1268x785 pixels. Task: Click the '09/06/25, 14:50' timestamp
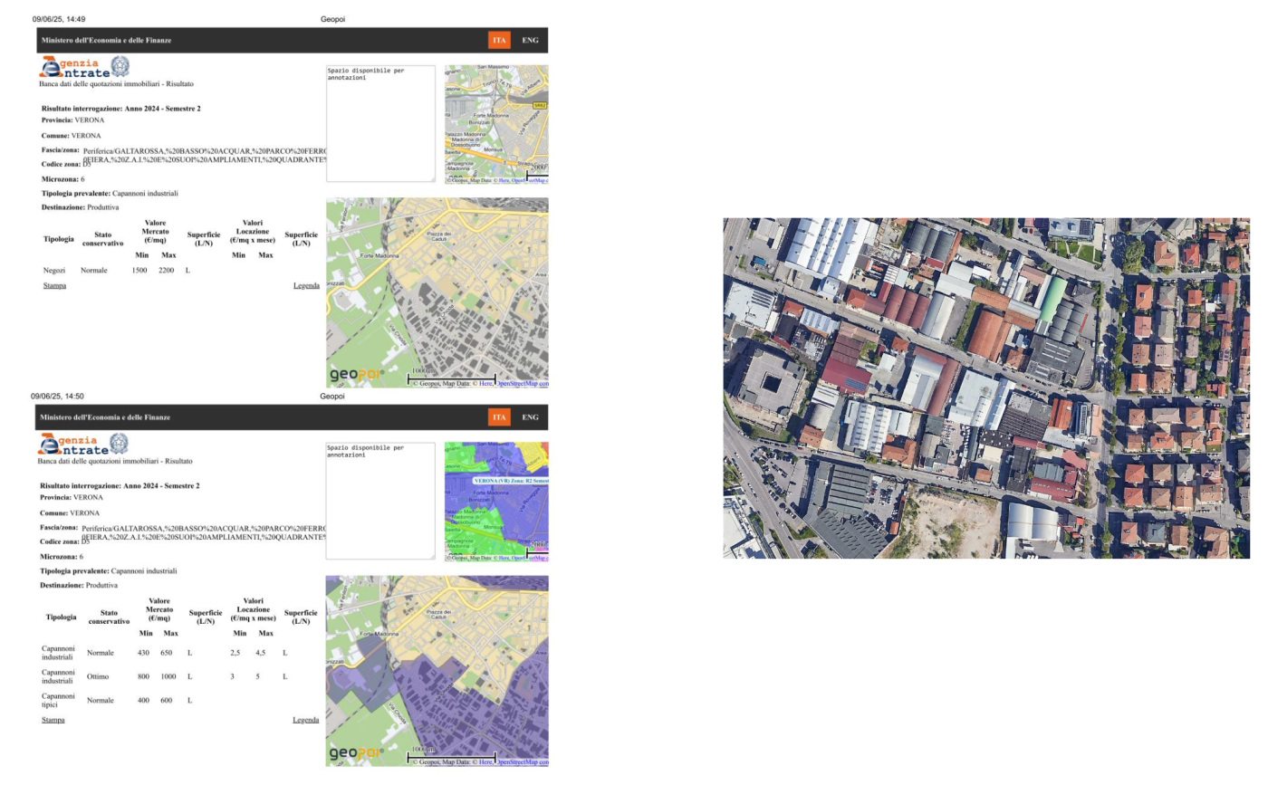point(57,397)
